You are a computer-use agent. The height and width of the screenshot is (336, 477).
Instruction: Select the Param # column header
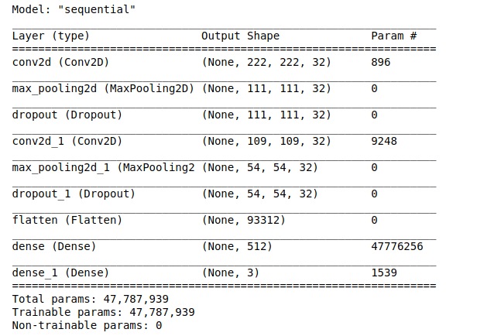[393, 36]
